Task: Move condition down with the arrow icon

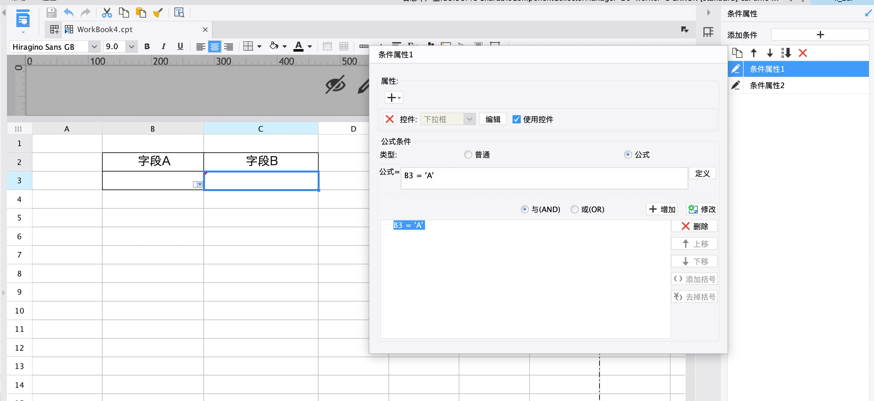Action: pyautogui.click(x=769, y=53)
